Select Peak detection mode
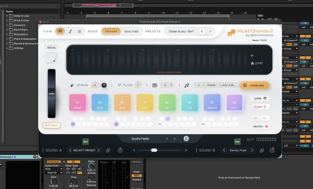The width and height of the screenshot is (313, 189). 137,172
